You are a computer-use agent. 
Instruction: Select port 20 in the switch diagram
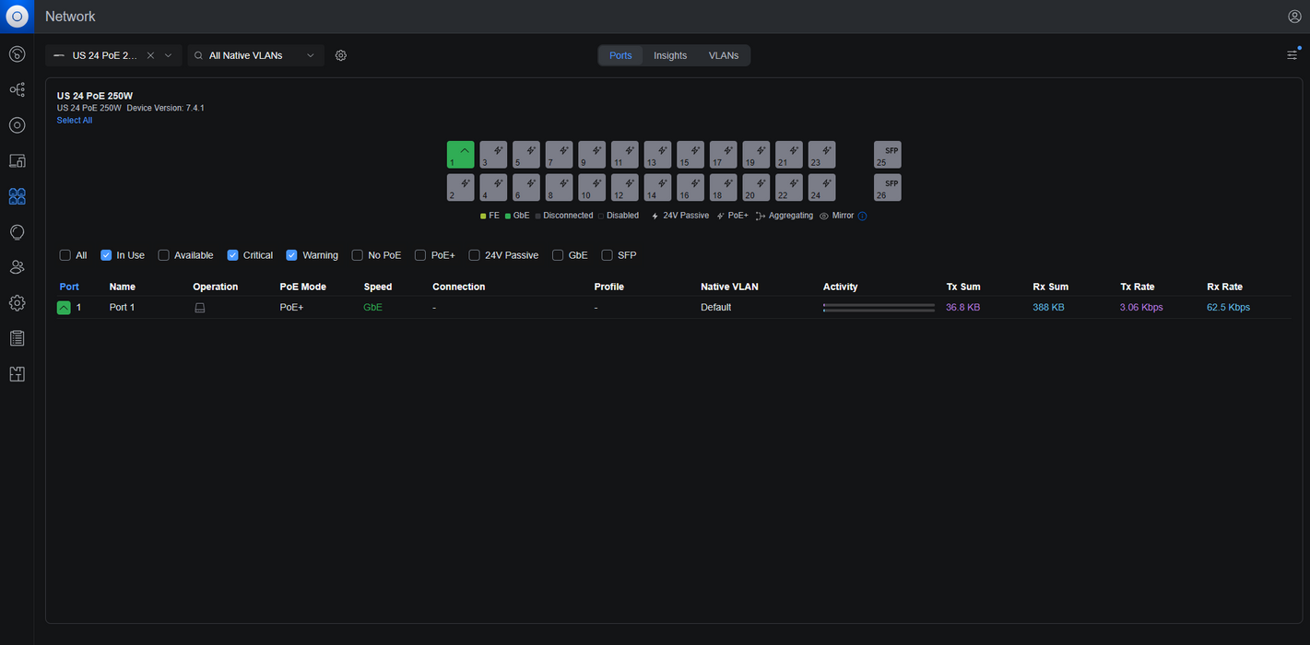[756, 188]
